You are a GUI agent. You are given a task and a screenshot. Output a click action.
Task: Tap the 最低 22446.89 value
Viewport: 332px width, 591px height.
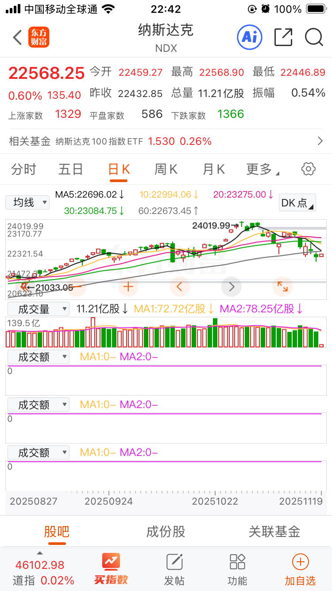click(303, 72)
